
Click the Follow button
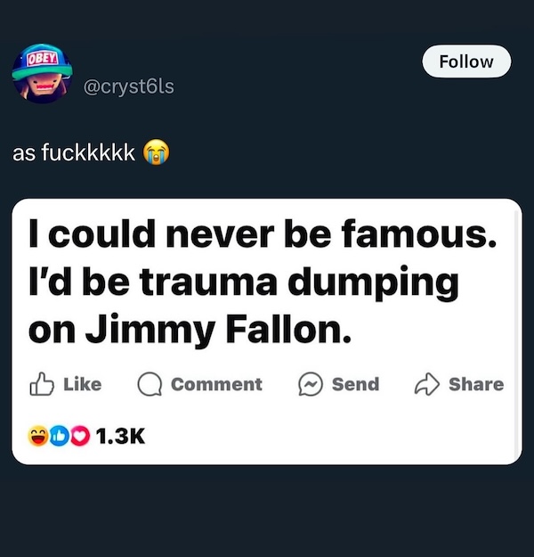tap(466, 61)
